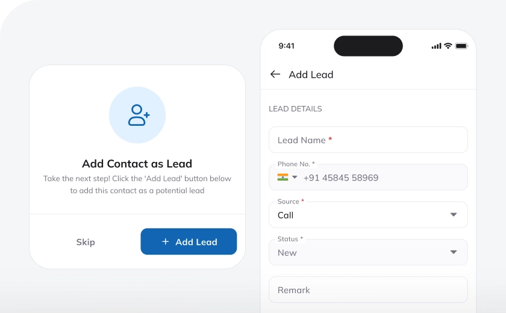This screenshot has height=313, width=506.
Task: Tap the battery status icon
Action: pos(461,46)
